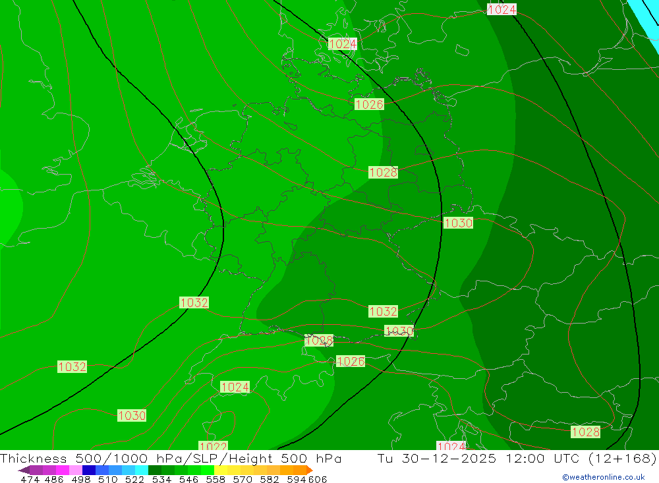Click the '474' legend value
The height and width of the screenshot is (483, 659).
(x=30, y=480)
